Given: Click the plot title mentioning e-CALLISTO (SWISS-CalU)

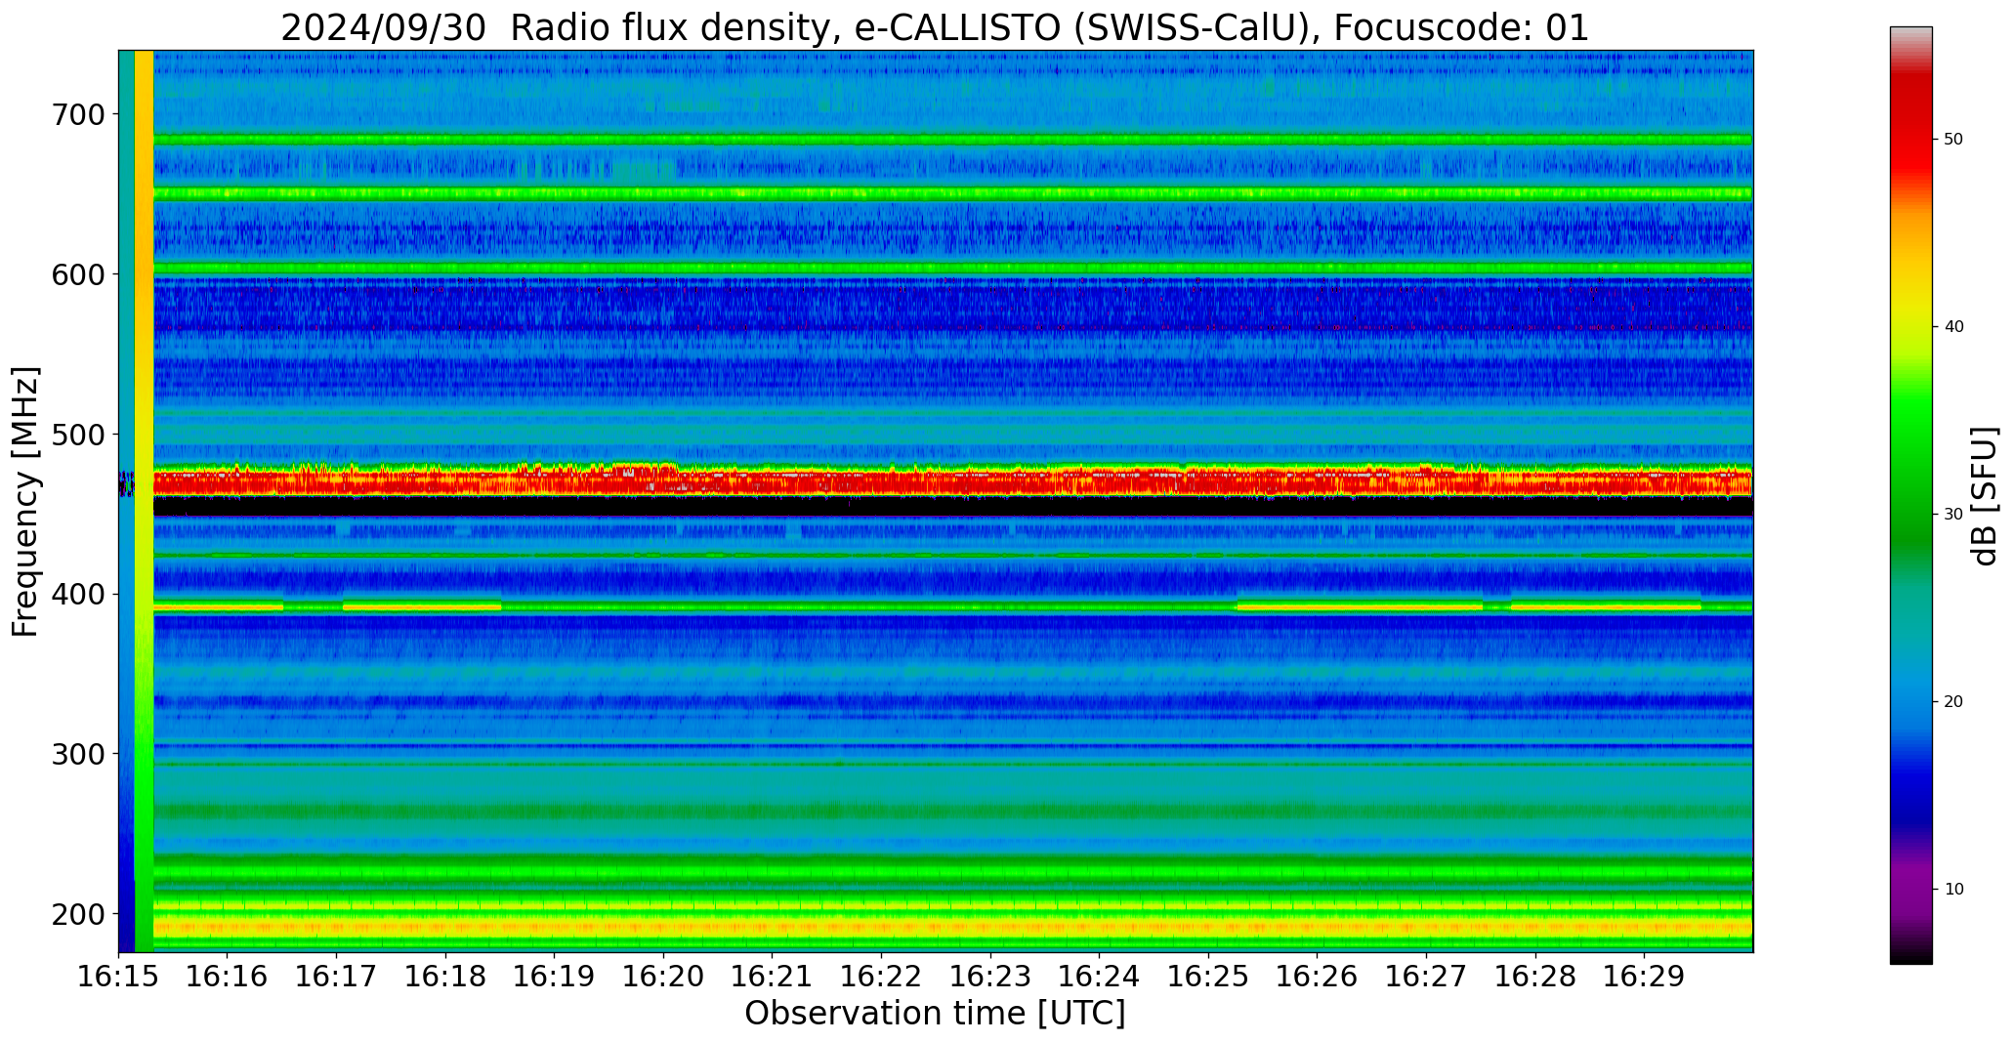Looking at the screenshot, I should pyautogui.click(x=935, y=28).
